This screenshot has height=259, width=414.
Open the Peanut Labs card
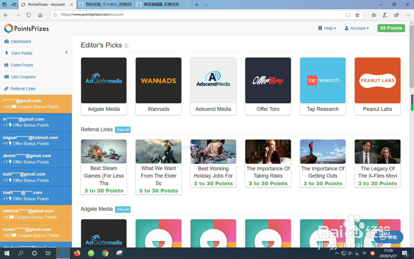(x=377, y=86)
